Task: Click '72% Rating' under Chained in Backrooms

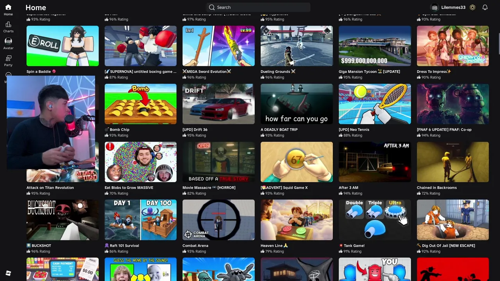Action: (x=430, y=194)
